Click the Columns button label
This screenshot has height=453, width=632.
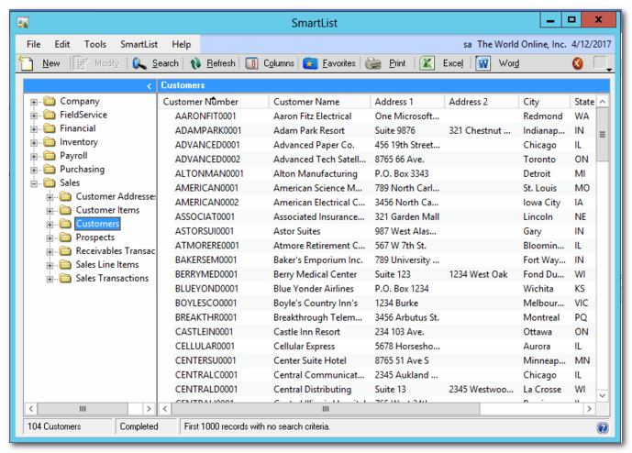[x=279, y=63]
